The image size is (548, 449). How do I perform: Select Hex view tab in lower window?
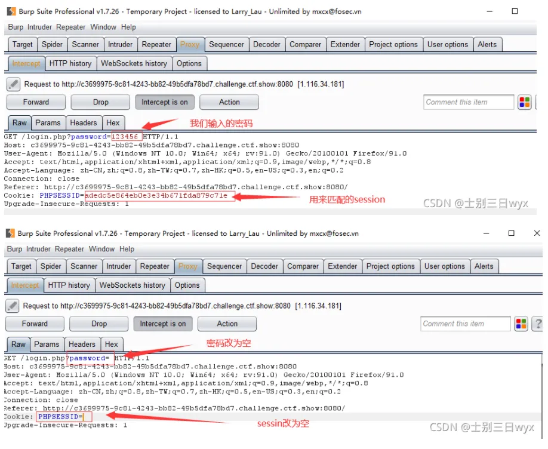pyautogui.click(x=112, y=344)
